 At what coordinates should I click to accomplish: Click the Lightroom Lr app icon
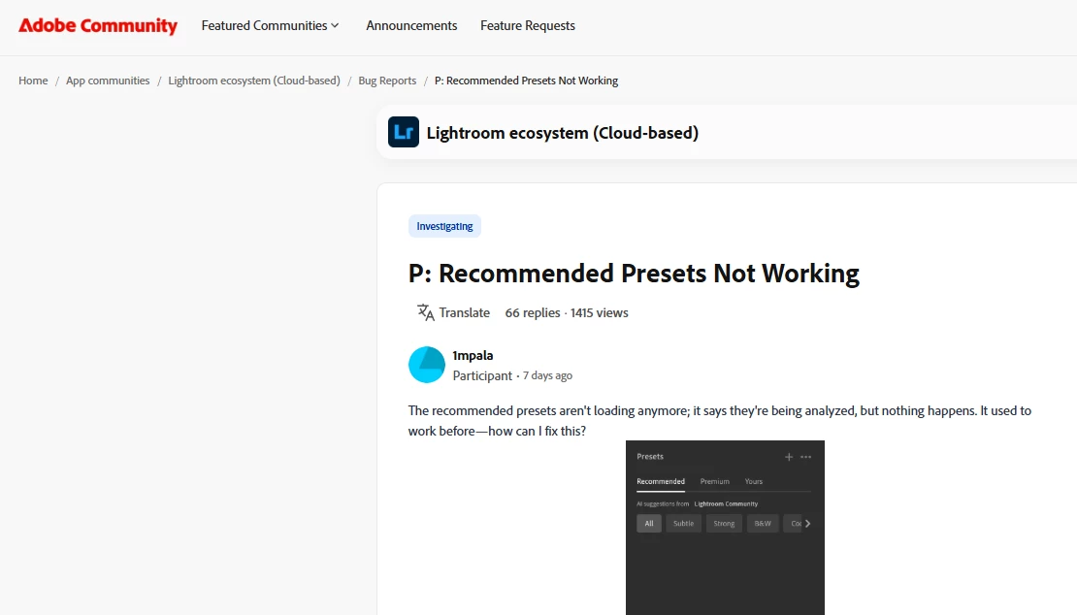click(404, 132)
